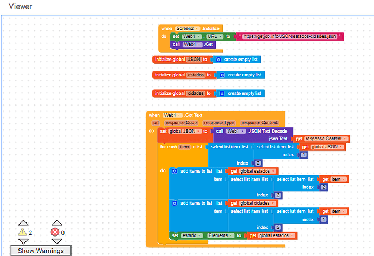Open mutator gear on global JSON empty list
The image size is (374, 256).
218,60
